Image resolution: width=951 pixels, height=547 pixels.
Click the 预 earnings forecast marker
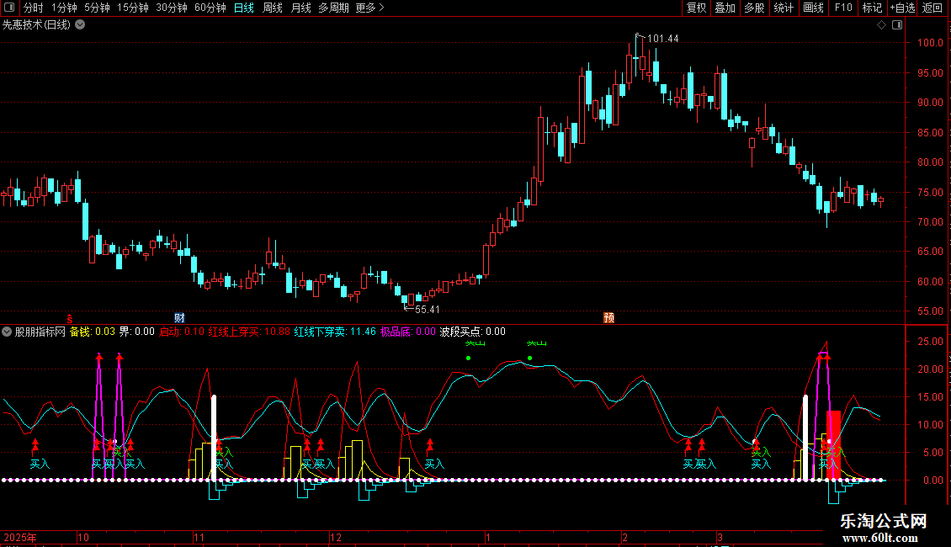609,318
